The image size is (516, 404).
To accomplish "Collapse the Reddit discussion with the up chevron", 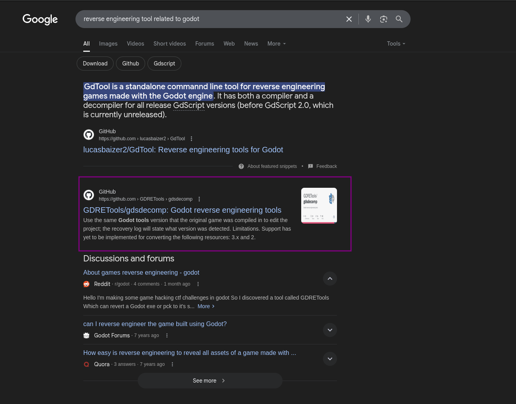I will coord(330,279).
